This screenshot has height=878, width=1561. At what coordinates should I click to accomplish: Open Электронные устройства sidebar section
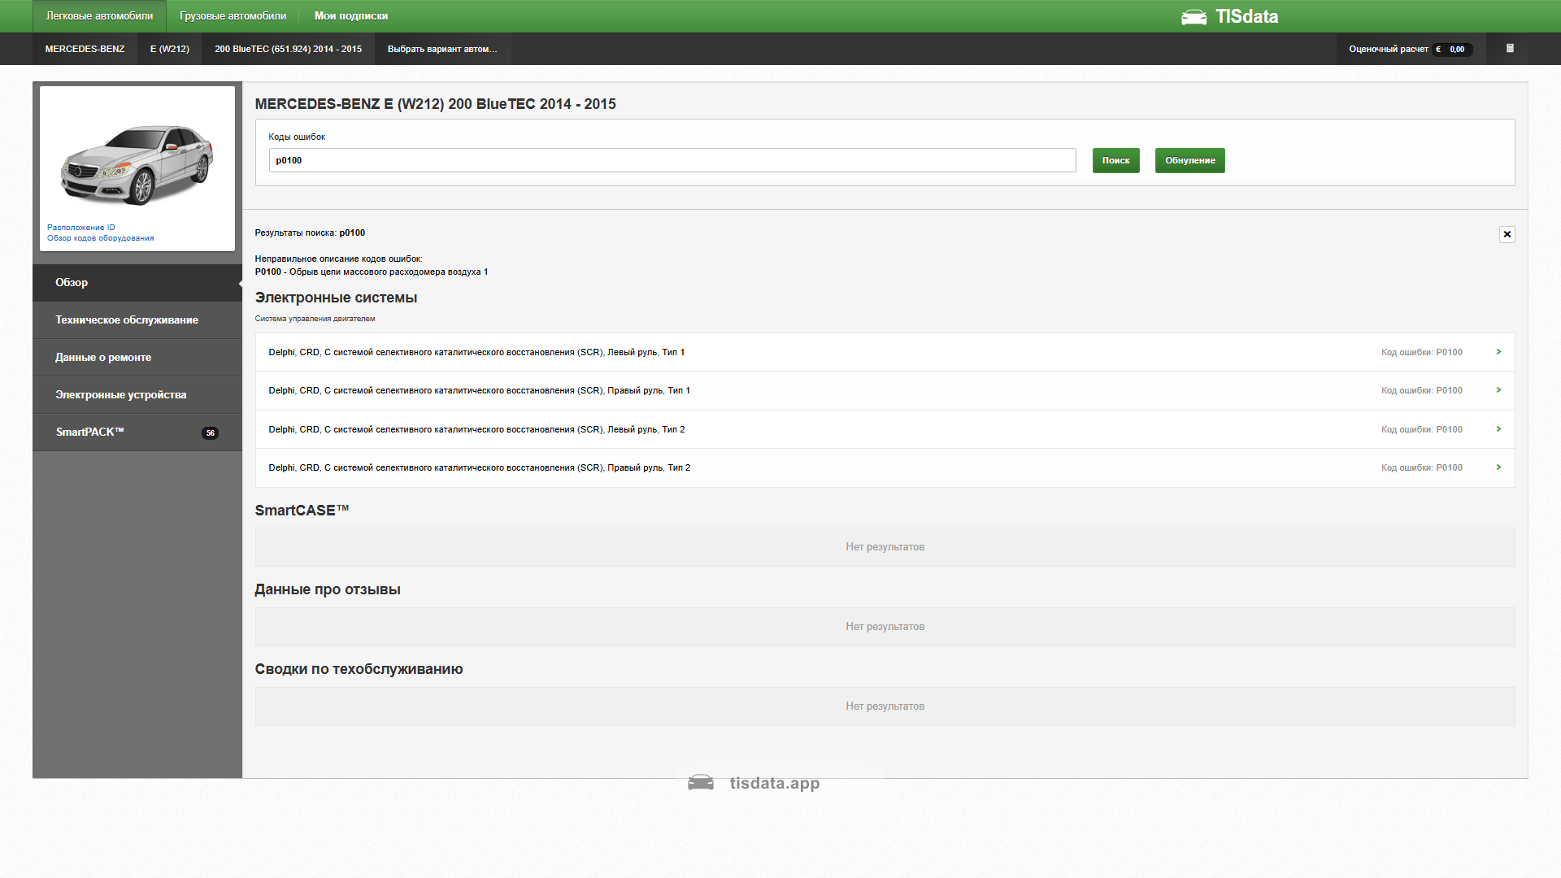coord(137,395)
